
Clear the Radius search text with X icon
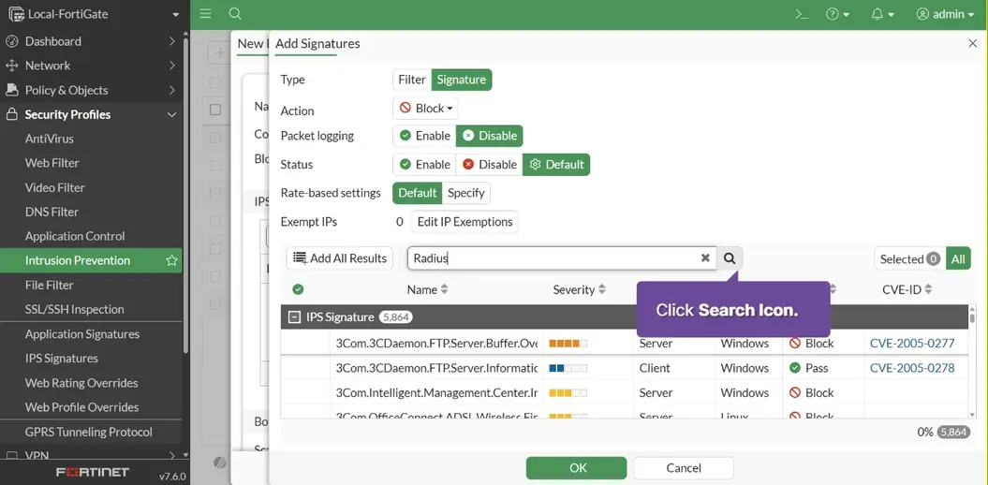(x=705, y=258)
